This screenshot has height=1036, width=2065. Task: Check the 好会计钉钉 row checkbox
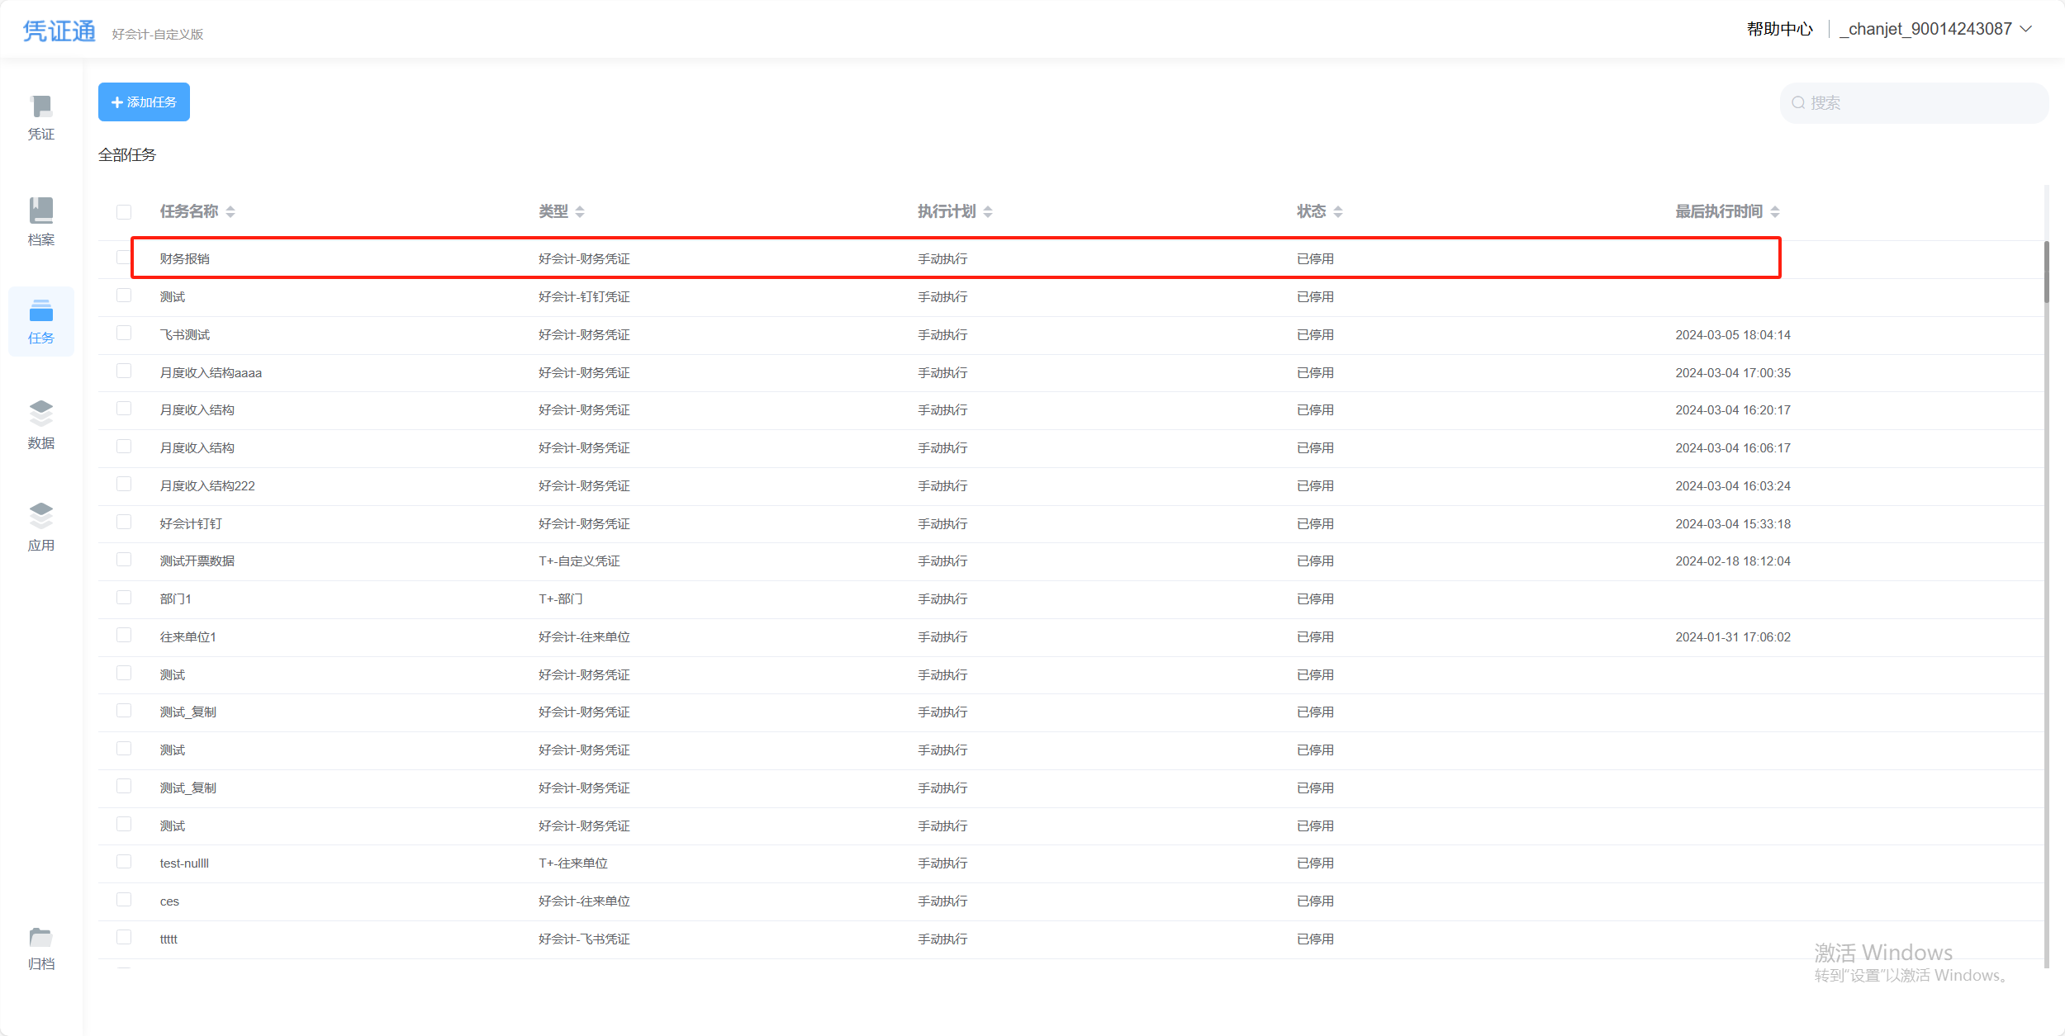[124, 522]
